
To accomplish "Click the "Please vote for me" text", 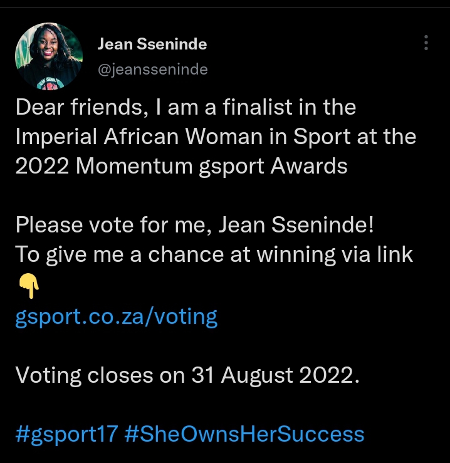I will 113,225.
